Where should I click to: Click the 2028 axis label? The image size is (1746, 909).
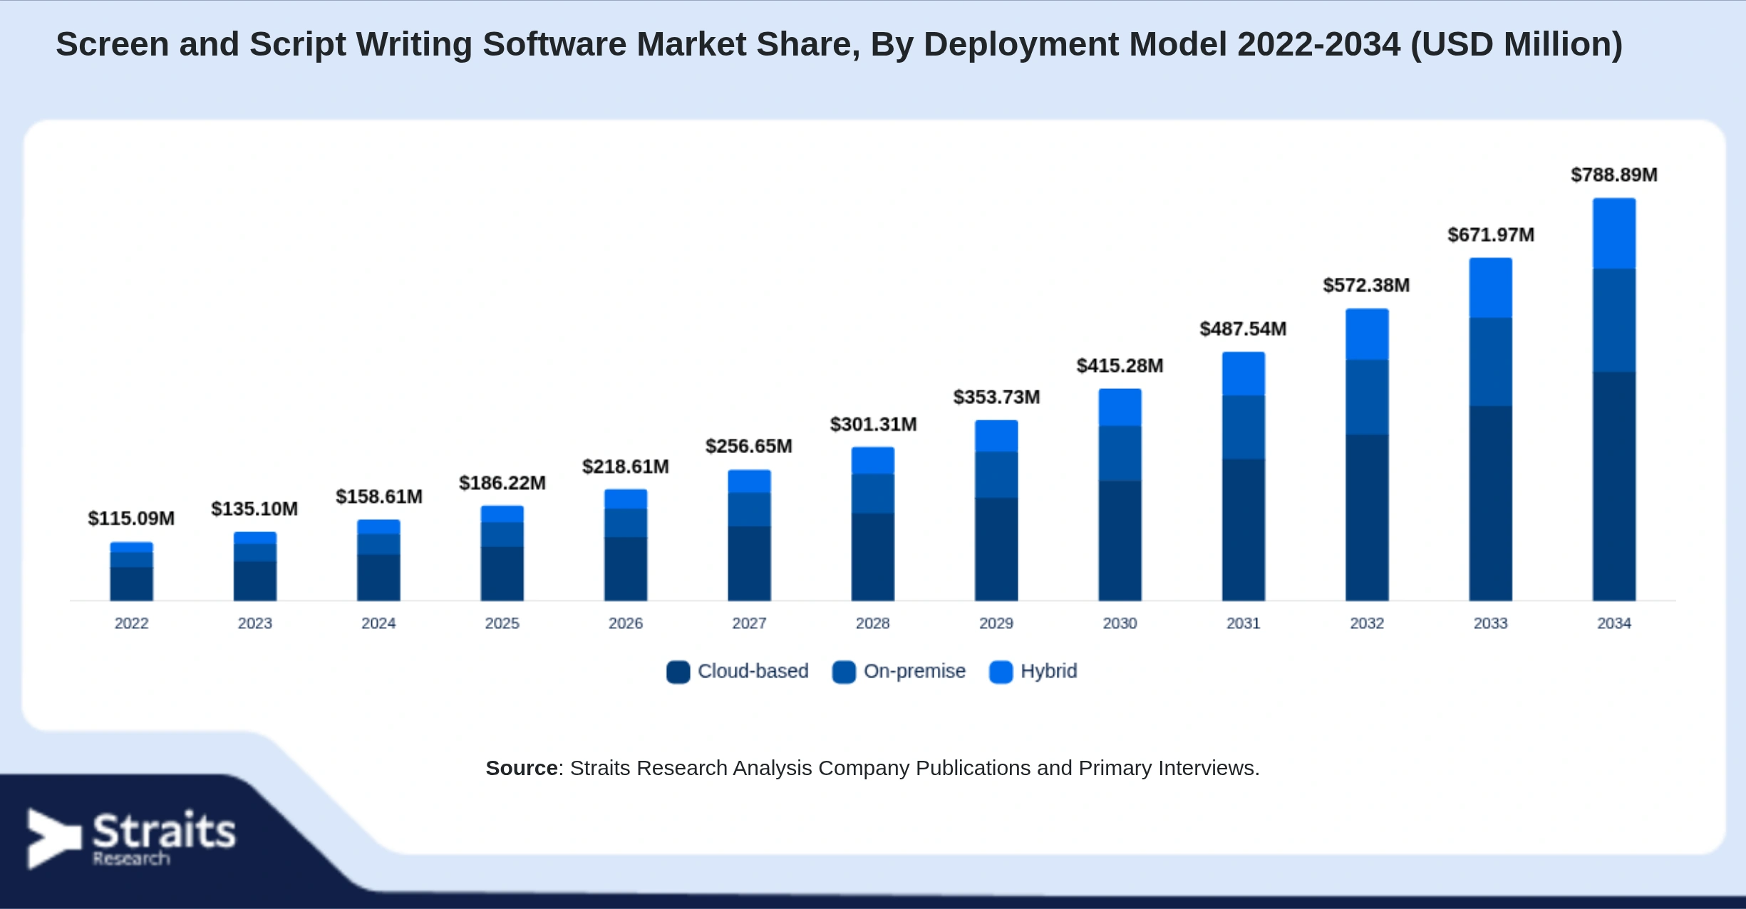tap(872, 623)
